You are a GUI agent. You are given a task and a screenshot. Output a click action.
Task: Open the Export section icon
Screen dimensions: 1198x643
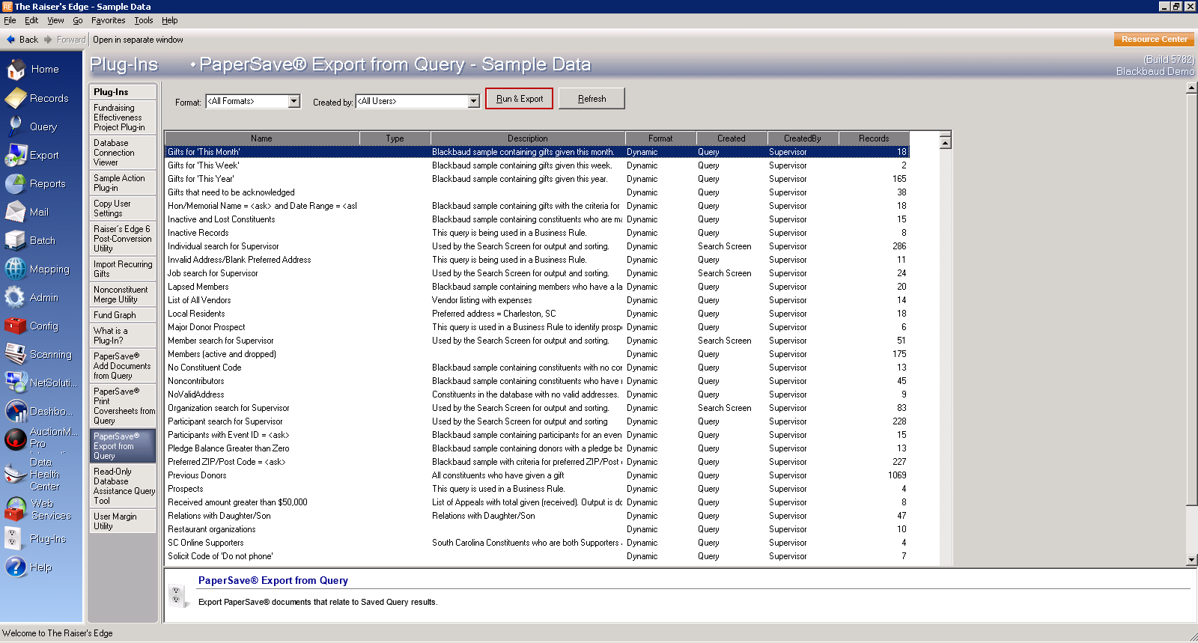pyautogui.click(x=16, y=155)
